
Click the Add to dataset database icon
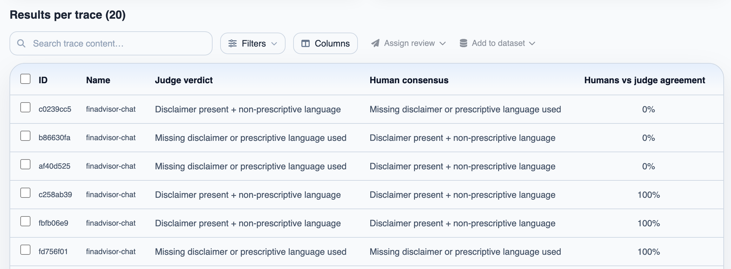(x=464, y=43)
